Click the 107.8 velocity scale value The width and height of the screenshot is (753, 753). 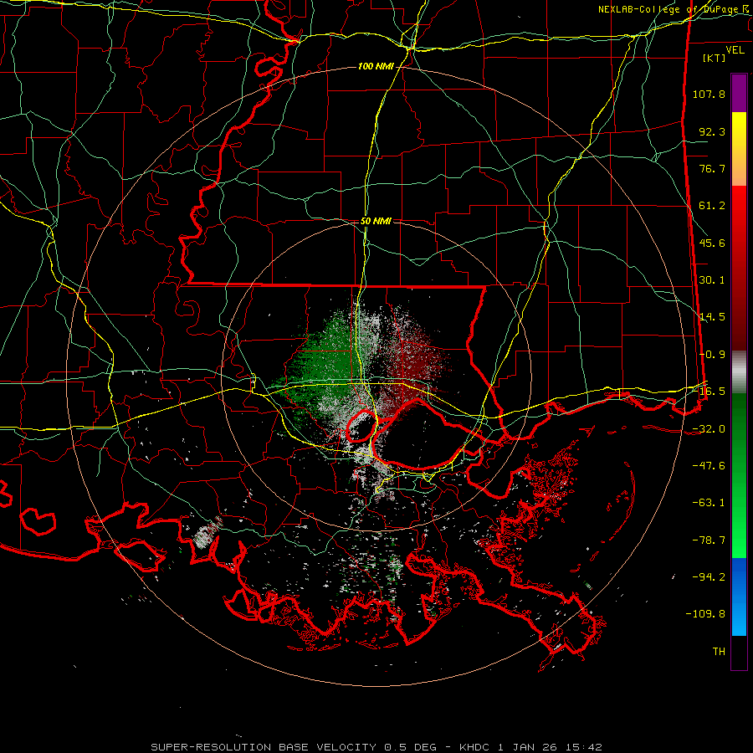(709, 94)
